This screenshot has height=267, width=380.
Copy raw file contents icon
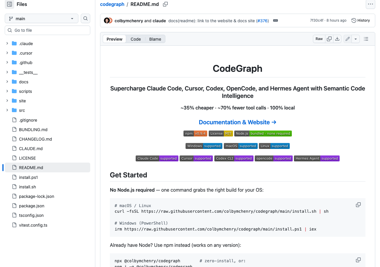[x=329, y=39]
